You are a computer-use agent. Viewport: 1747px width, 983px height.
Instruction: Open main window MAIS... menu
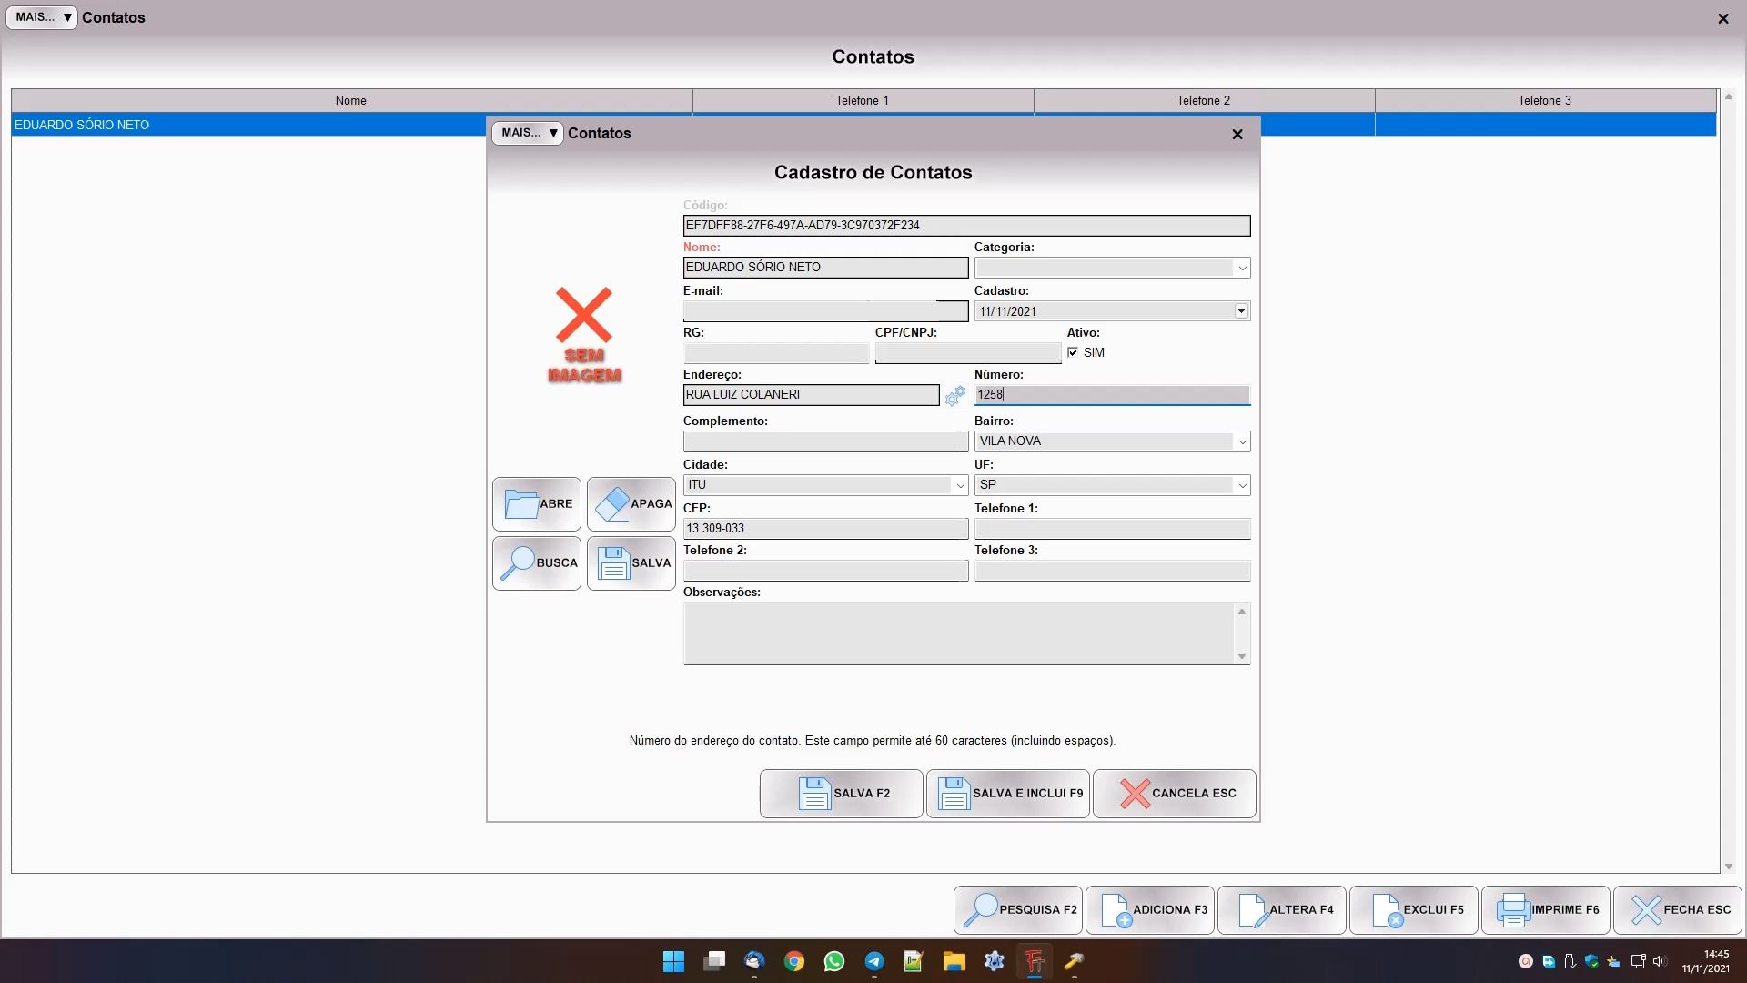pos(42,17)
